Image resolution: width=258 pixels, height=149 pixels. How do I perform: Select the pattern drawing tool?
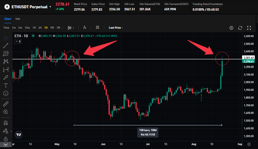[x=6, y=62]
